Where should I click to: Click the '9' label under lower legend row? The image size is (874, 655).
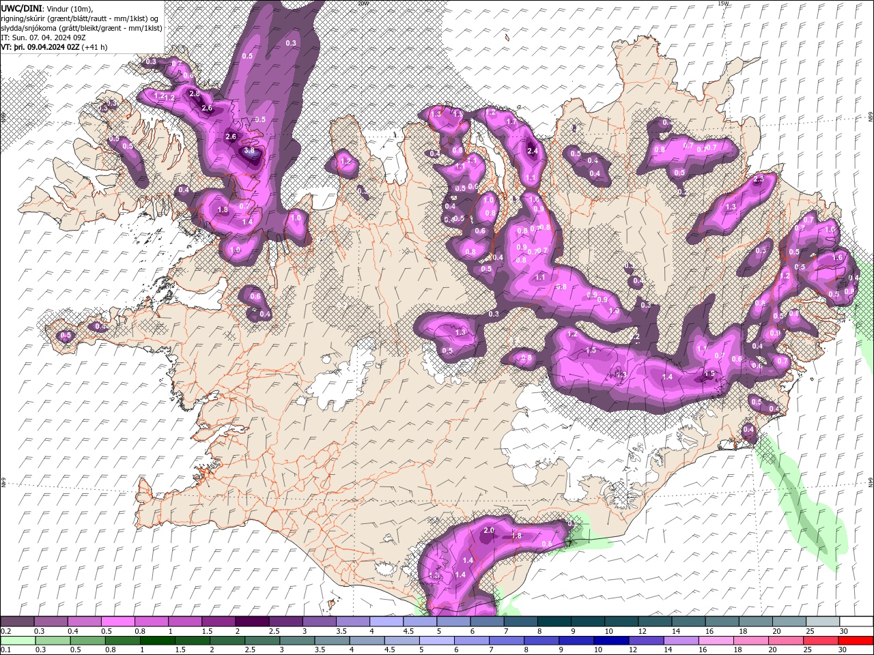click(562, 650)
